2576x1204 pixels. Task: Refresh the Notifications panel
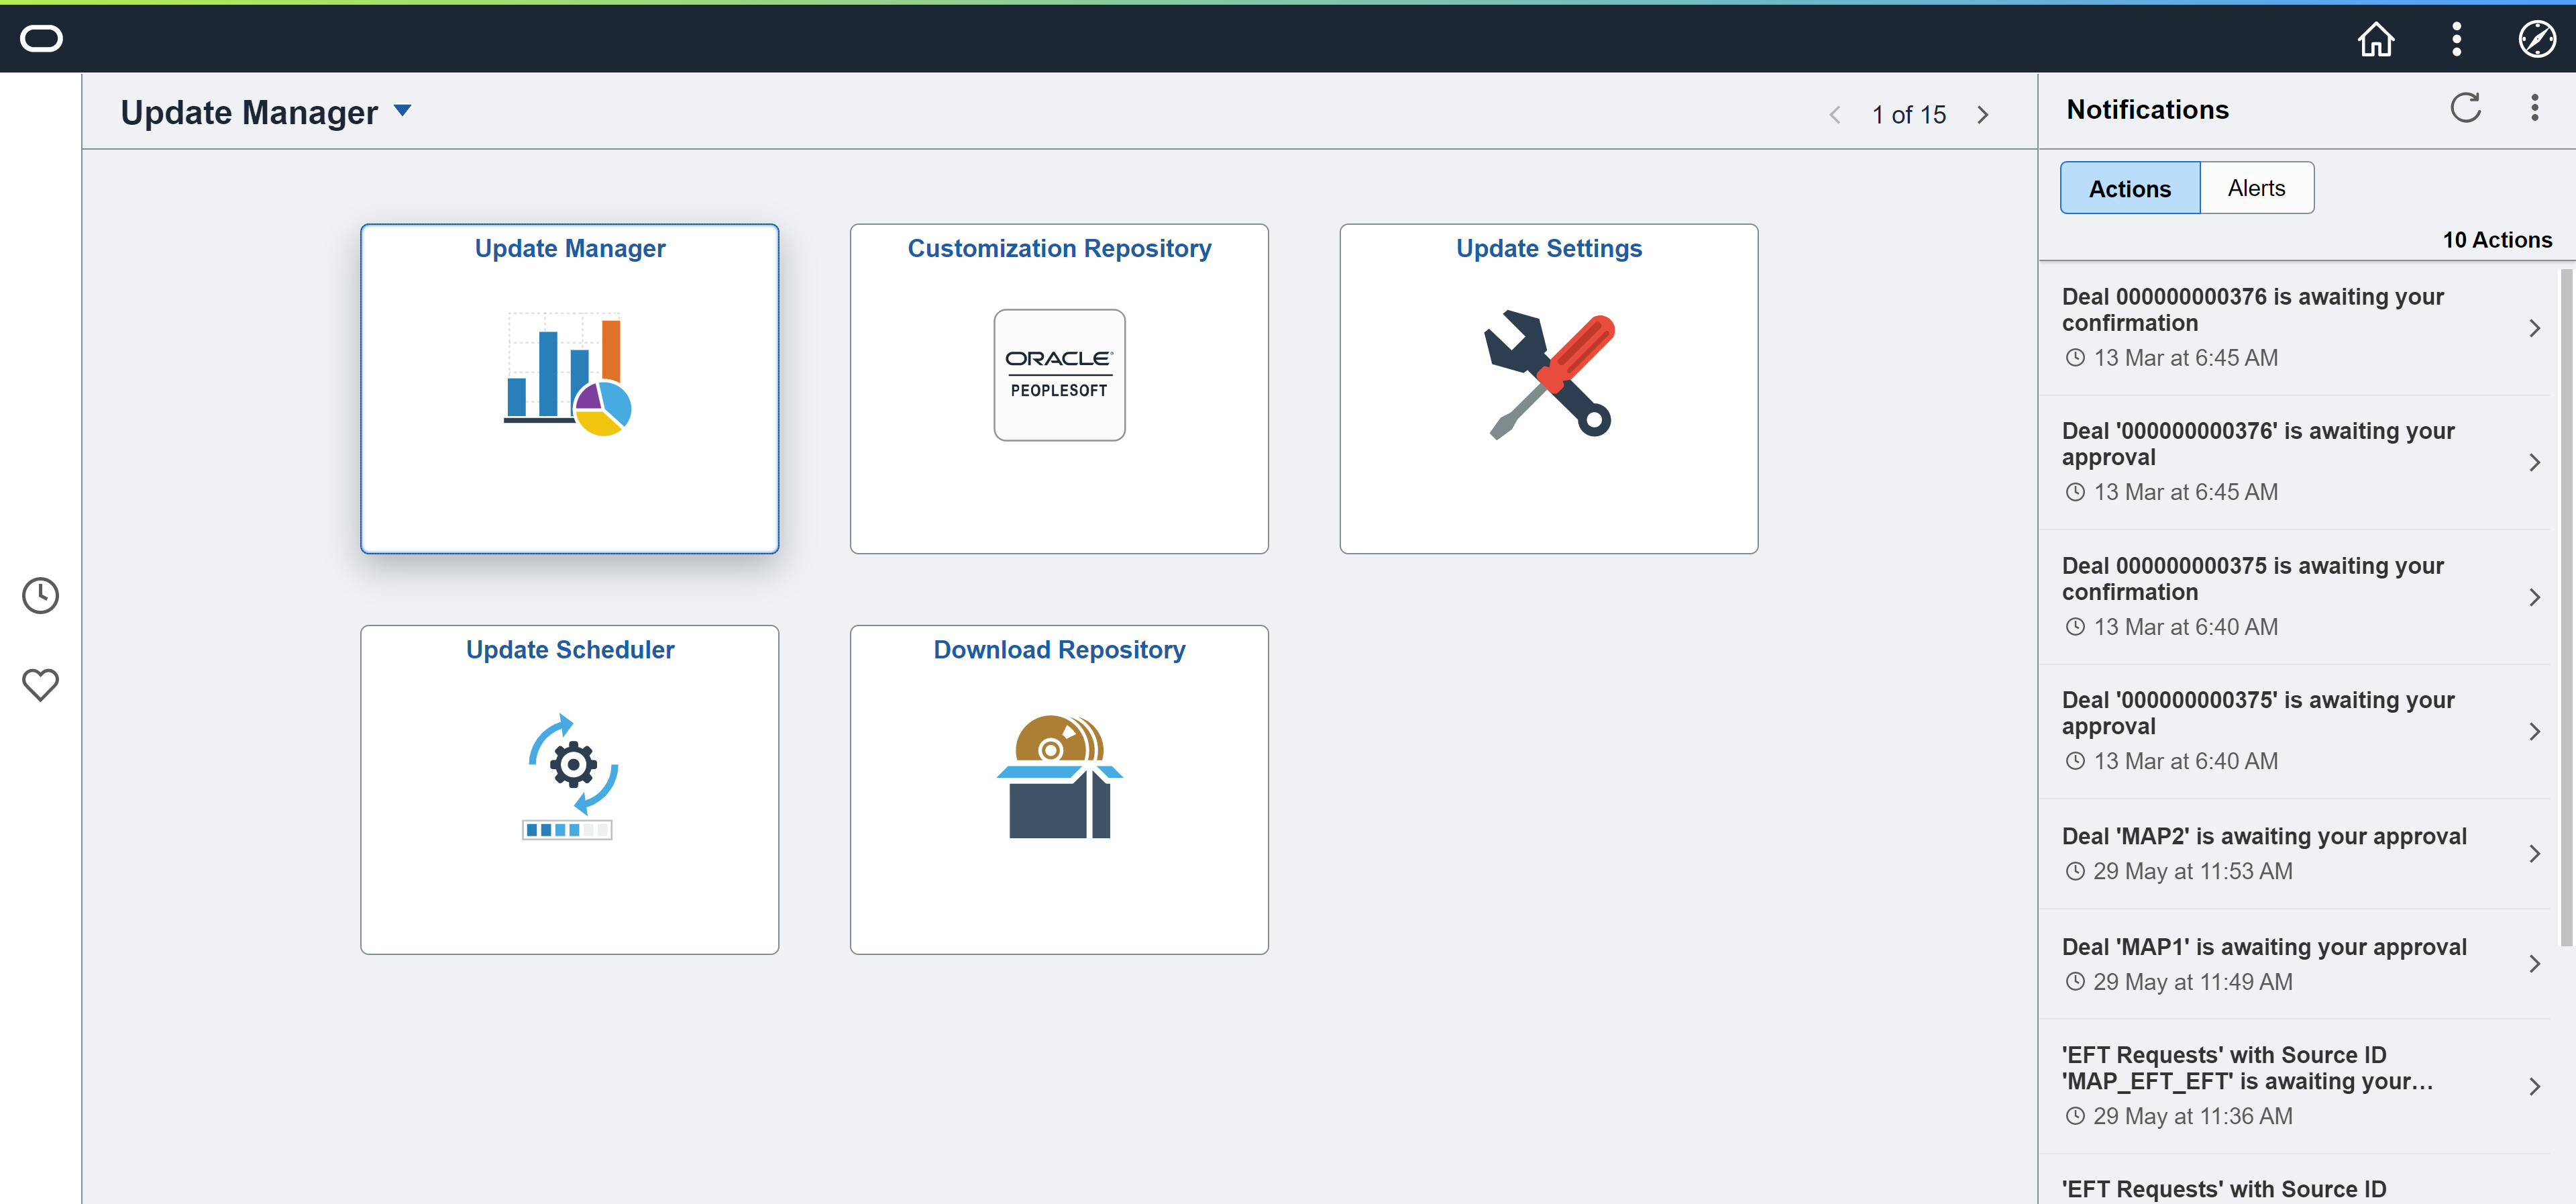click(x=2466, y=108)
